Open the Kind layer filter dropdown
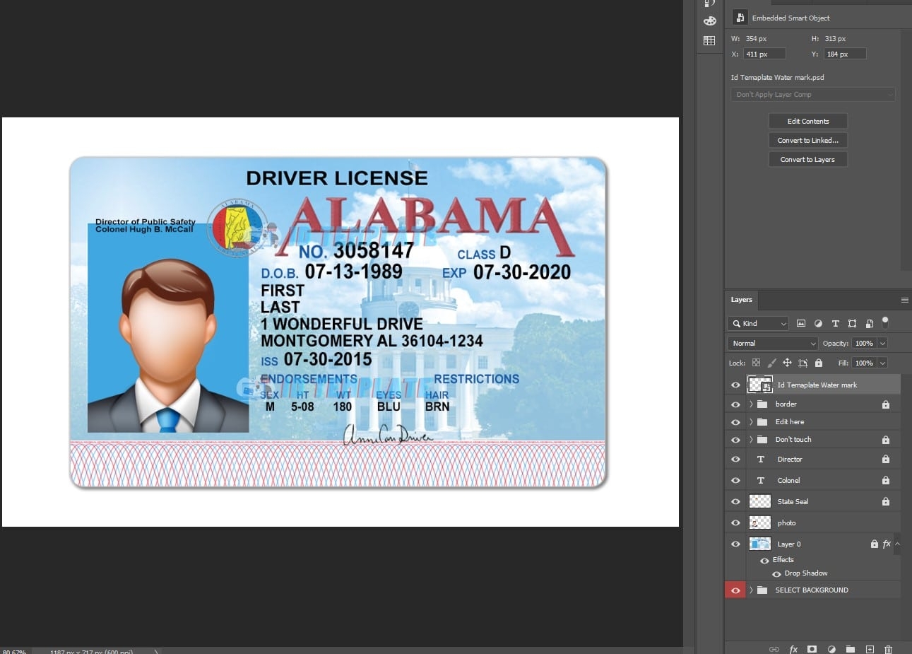This screenshot has height=654, width=912. pos(757,323)
